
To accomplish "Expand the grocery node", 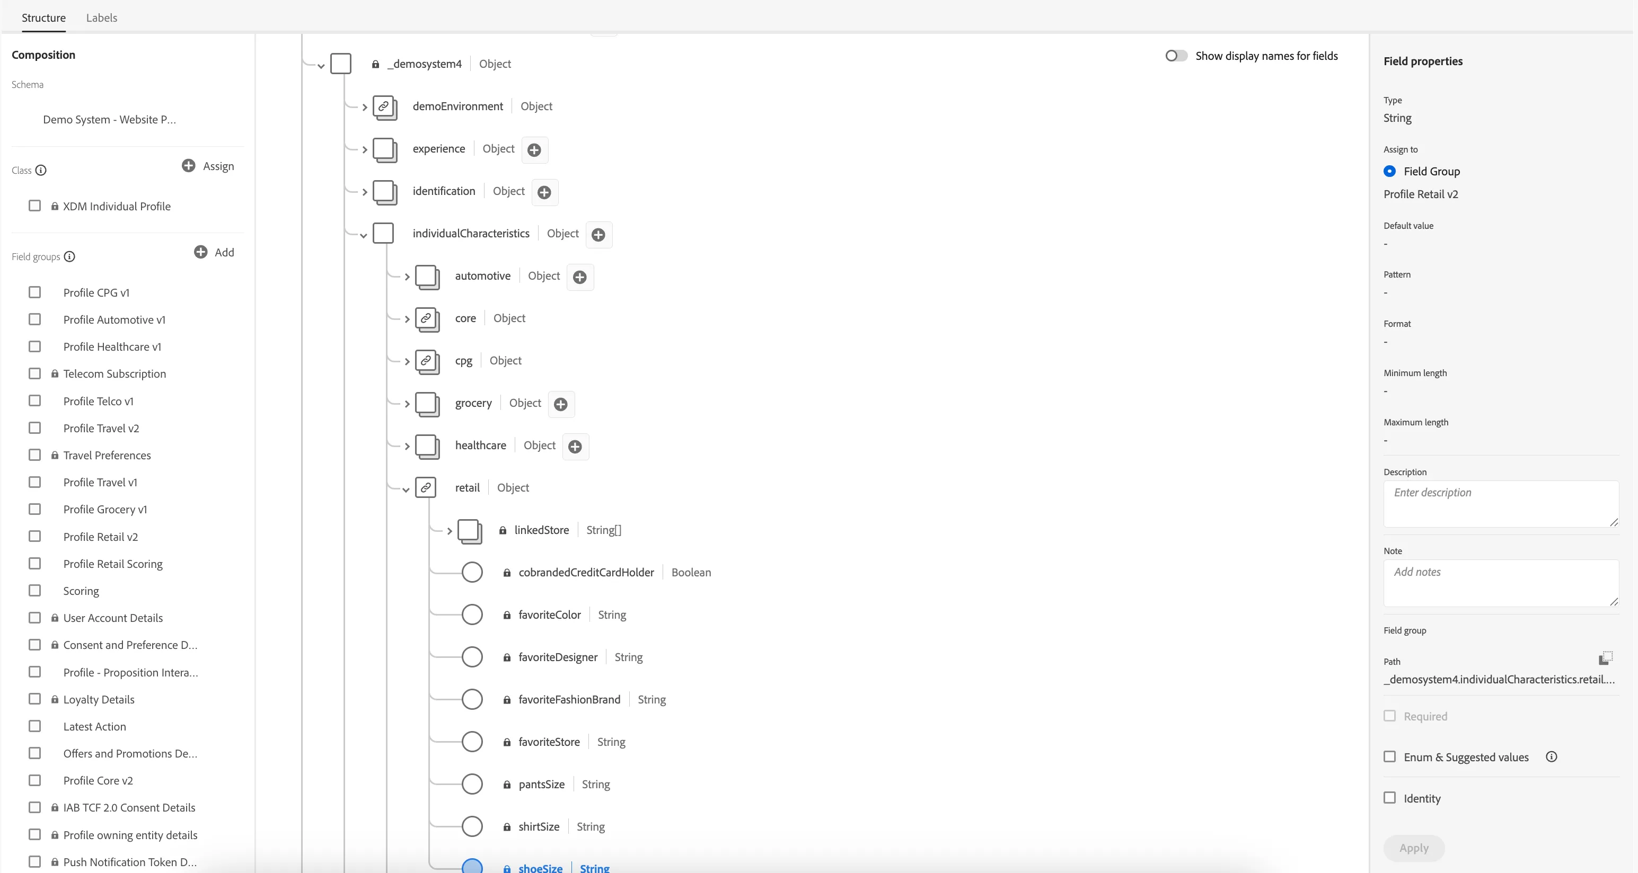I will (407, 404).
